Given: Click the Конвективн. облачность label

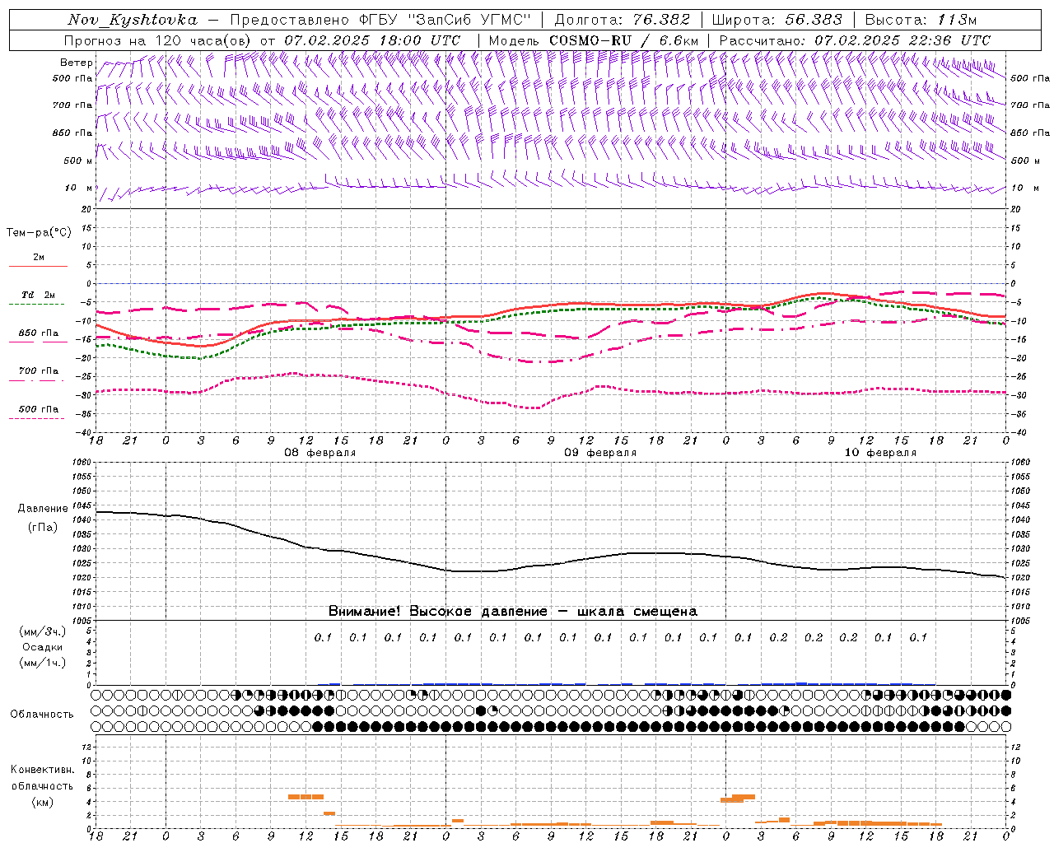Looking at the screenshot, I should pos(42,778).
